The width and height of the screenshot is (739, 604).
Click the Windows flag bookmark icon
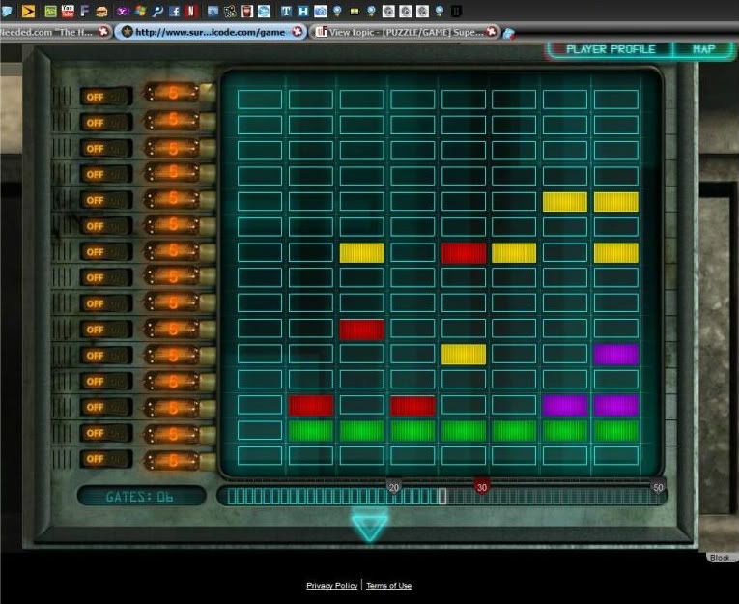[x=140, y=12]
